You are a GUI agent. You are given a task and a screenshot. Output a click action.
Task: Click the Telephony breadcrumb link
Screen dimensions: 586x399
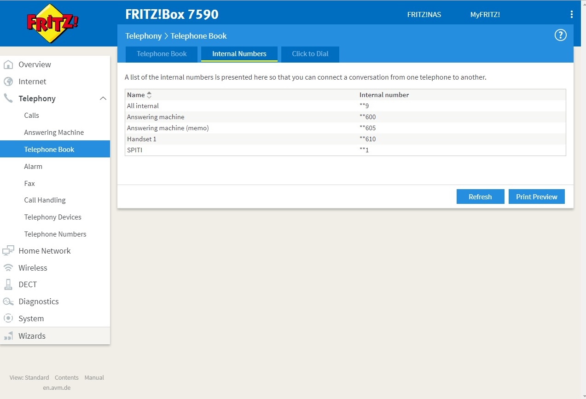point(144,36)
